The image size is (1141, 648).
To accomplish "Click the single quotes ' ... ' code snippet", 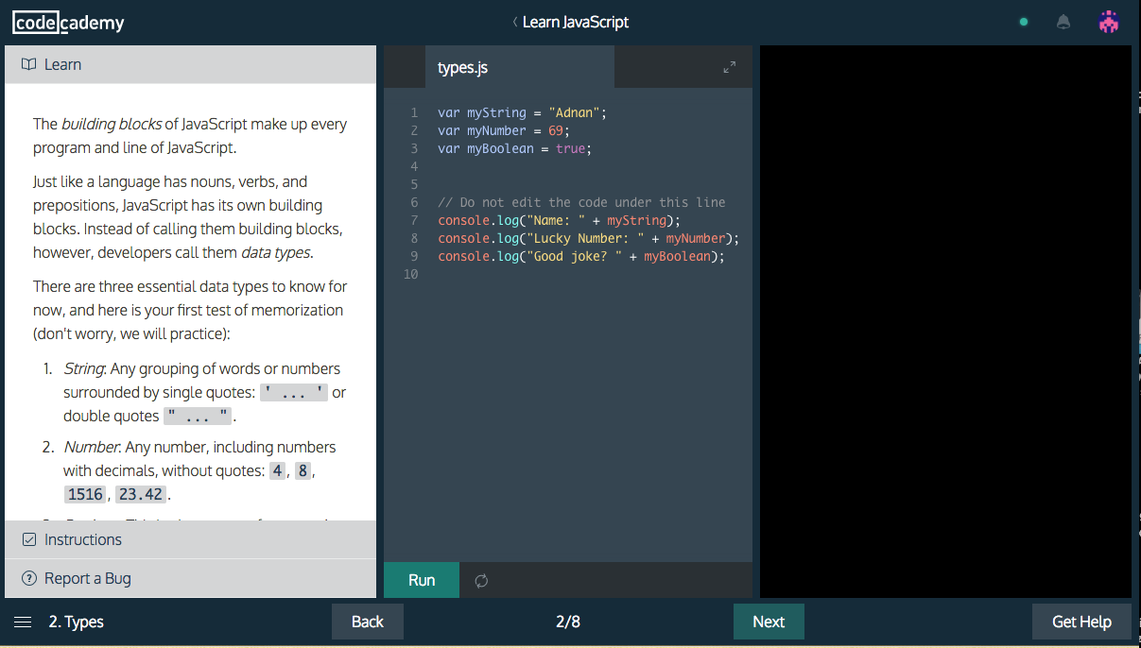I will [x=294, y=393].
